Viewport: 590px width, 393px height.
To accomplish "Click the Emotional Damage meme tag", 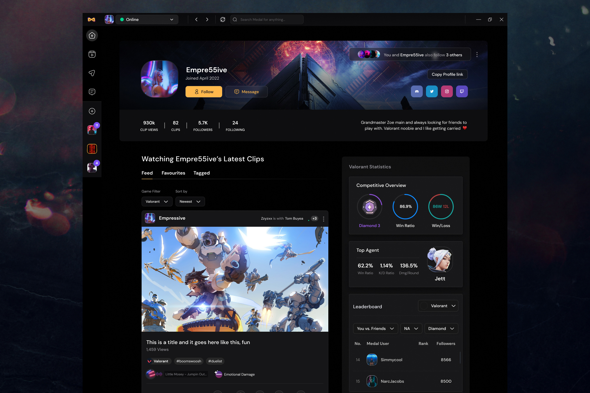I will [x=235, y=374].
